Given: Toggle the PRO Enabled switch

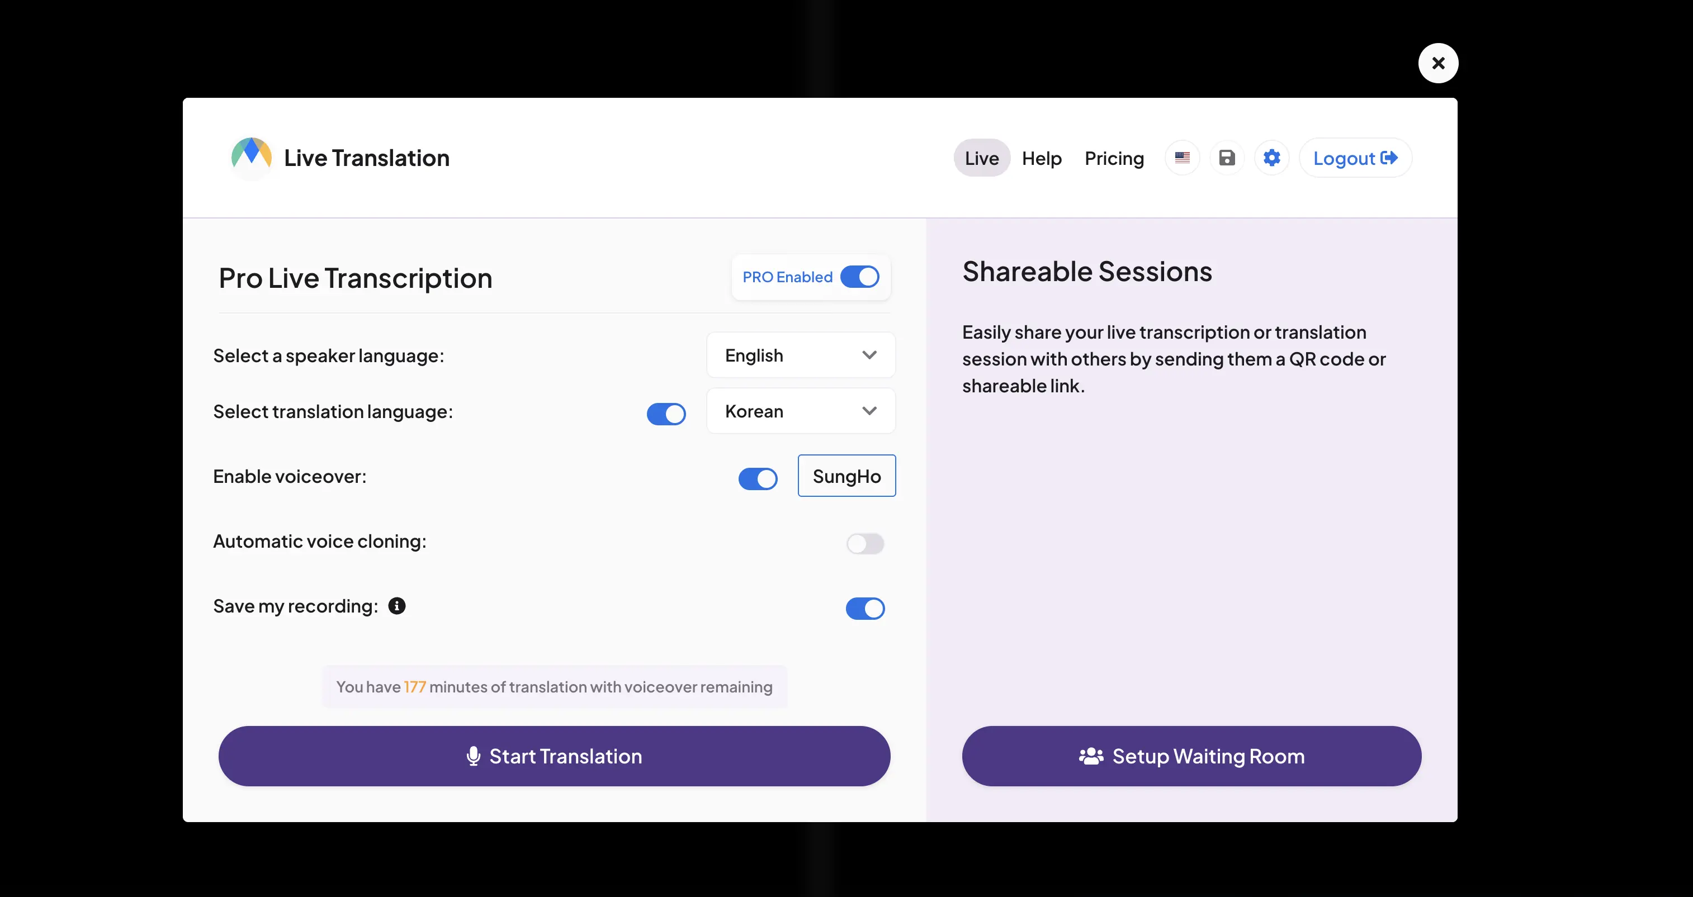Looking at the screenshot, I should (x=860, y=277).
